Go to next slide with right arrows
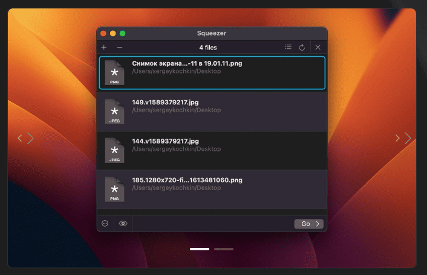The width and height of the screenshot is (427, 275). (x=403, y=138)
